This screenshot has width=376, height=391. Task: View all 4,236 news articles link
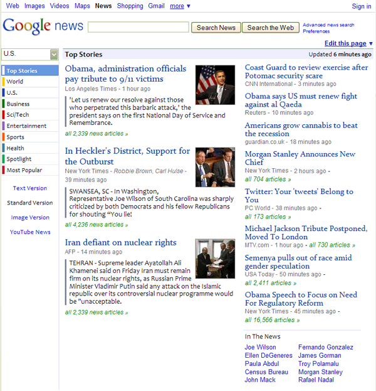pyautogui.click(x=97, y=225)
